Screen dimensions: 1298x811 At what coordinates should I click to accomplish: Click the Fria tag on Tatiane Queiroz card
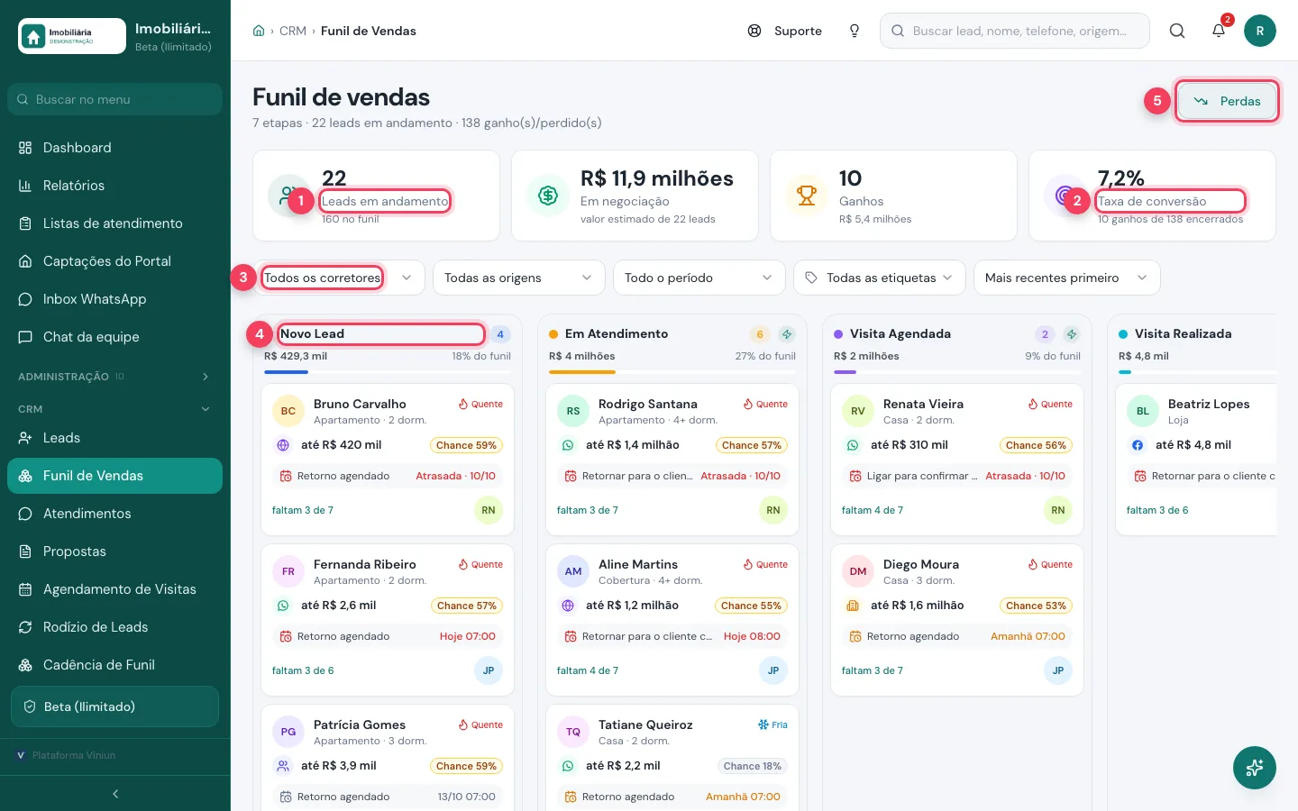tap(772, 724)
